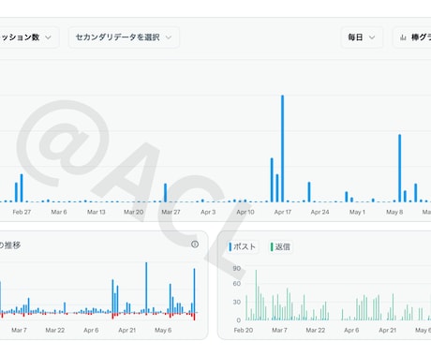Click the info icon on the 推移 card

click(x=195, y=245)
